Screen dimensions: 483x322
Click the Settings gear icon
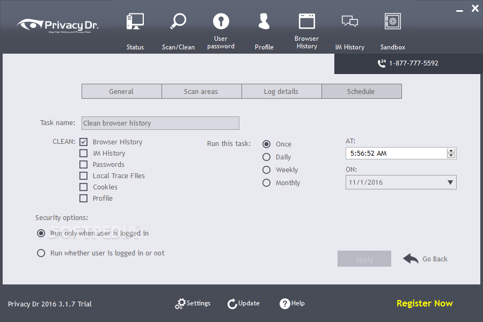(x=180, y=304)
